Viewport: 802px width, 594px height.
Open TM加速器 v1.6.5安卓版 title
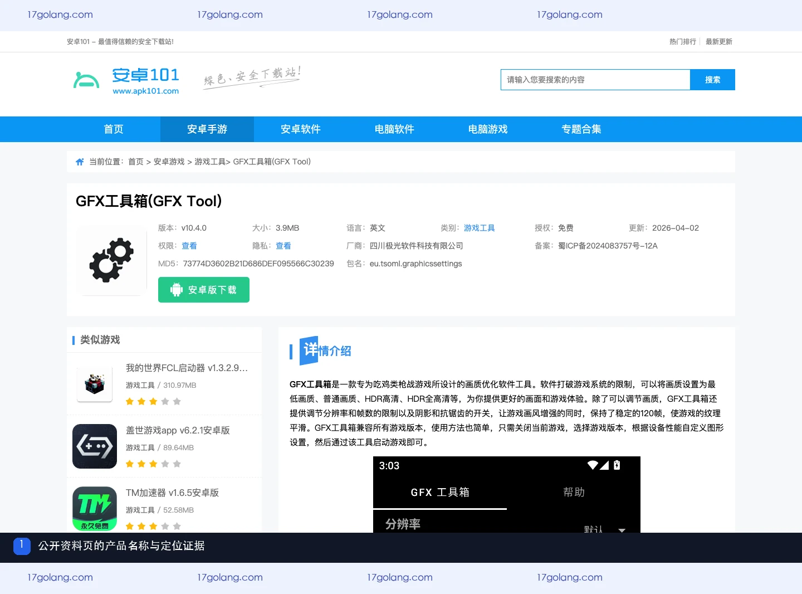tap(172, 493)
